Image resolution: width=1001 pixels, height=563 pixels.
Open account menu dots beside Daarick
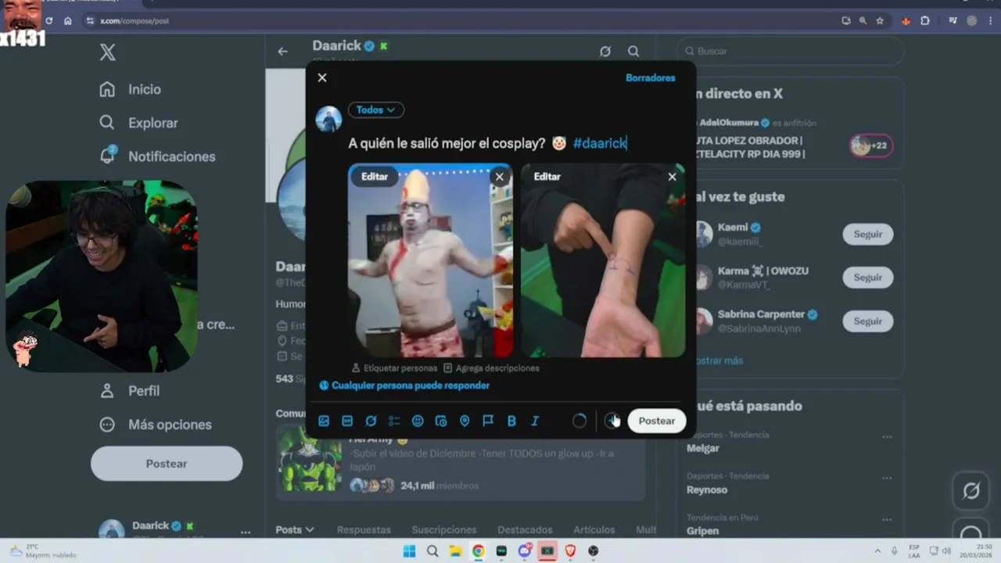(246, 532)
